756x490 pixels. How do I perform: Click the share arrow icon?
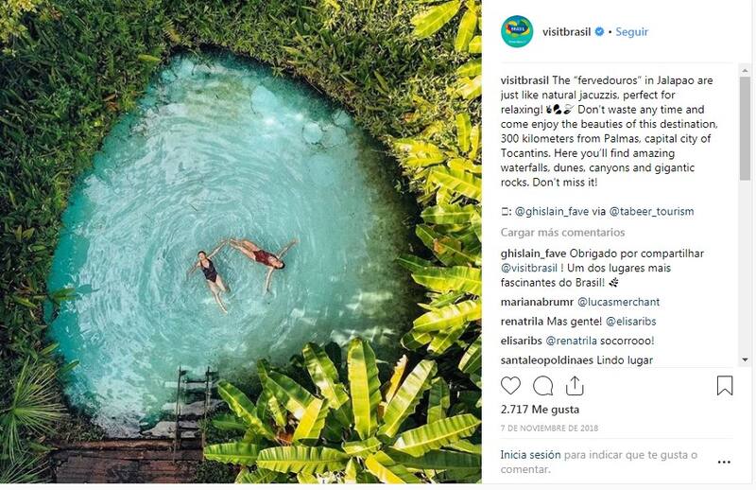point(574,386)
